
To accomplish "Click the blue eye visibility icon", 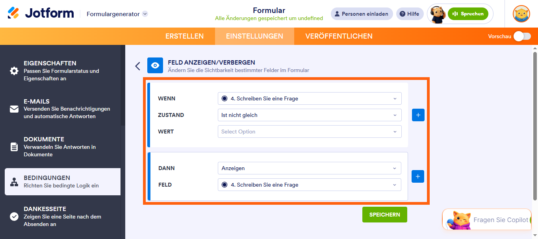I will tap(155, 65).
